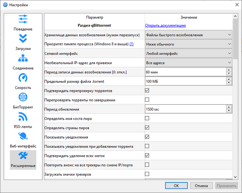Open the Веб-интерфейс planet icon
The height and width of the screenshot is (193, 242).
click(x=23, y=136)
